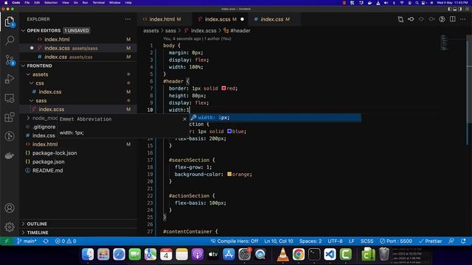Viewport: 472px width, 265px height.
Task: Toggle Compile Hero off status item
Action: point(235,241)
